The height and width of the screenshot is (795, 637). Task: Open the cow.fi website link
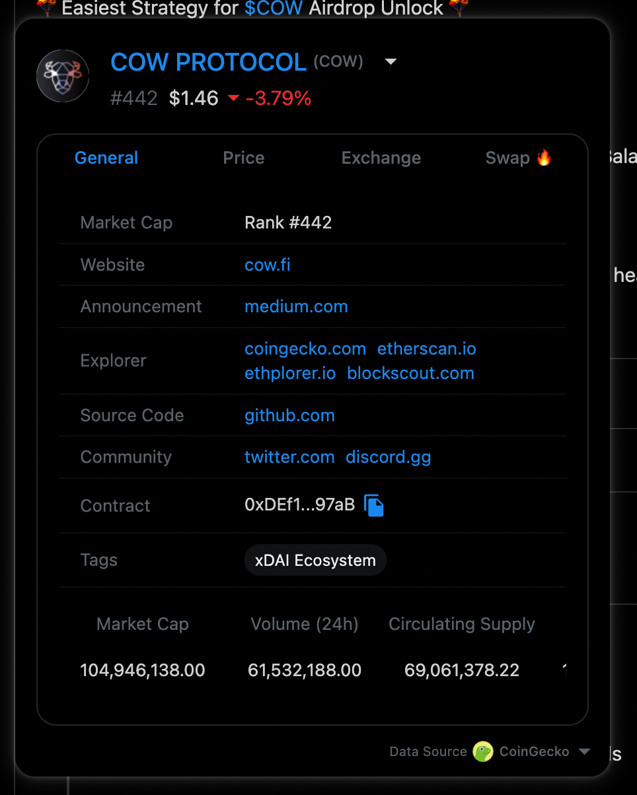tap(267, 265)
